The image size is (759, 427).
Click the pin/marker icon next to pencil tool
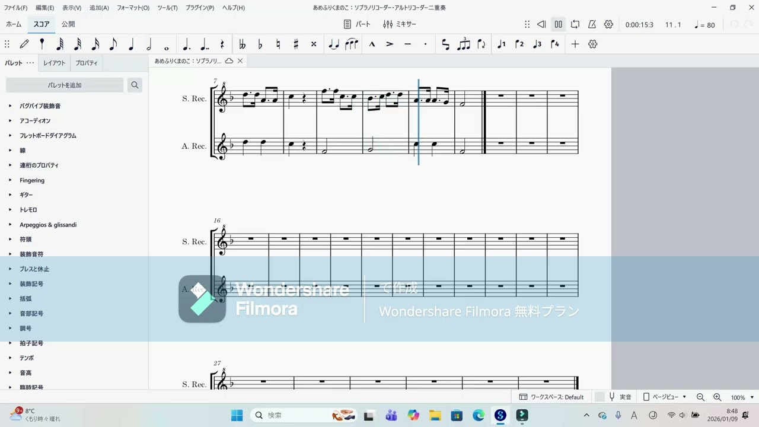click(x=42, y=44)
